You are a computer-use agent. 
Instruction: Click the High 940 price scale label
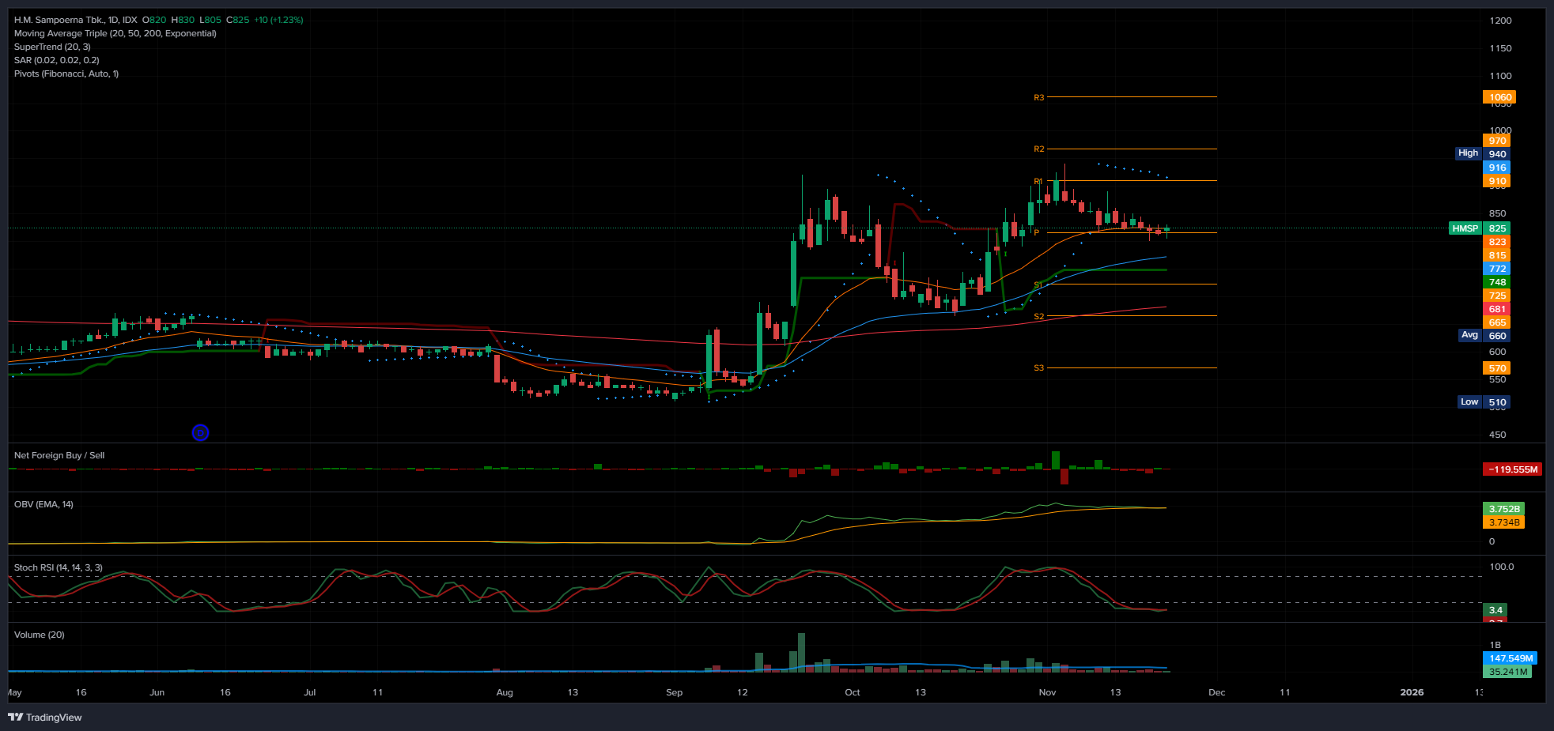tap(1483, 153)
